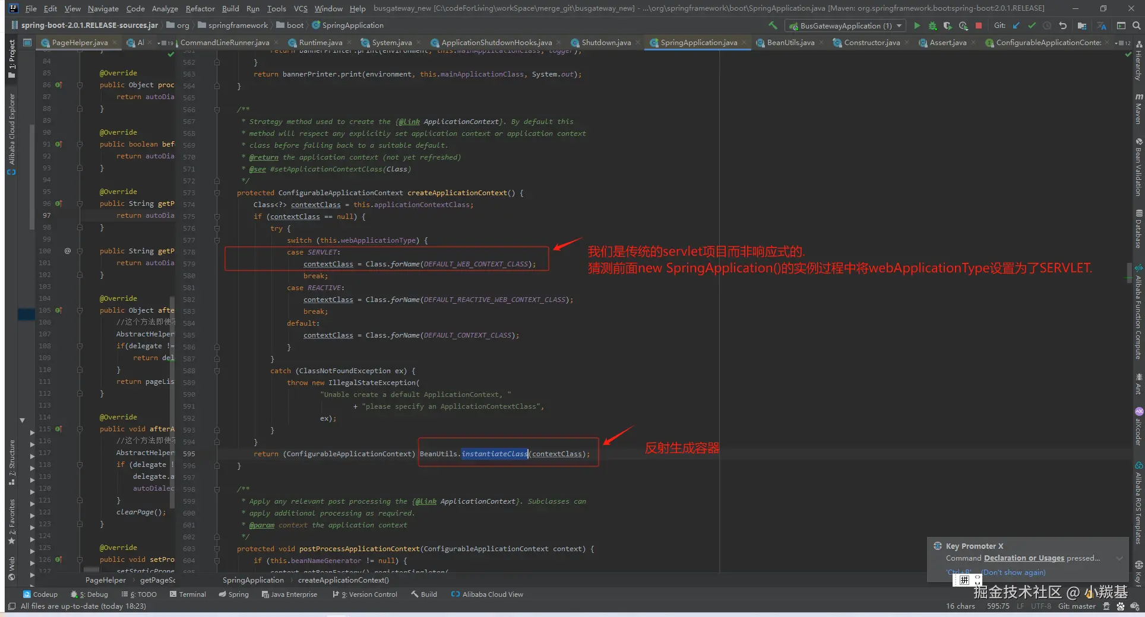1145x617 pixels.
Task: Toggle the Structure tool window stripe button
Action: coord(11,462)
